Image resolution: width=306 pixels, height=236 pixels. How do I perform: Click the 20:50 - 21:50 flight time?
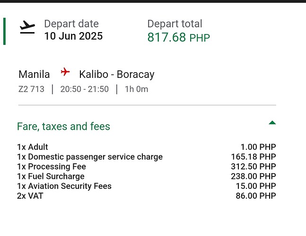pyautogui.click(x=85, y=89)
